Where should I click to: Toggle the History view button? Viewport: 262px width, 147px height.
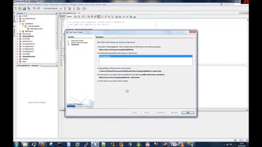(x=69, y=17)
